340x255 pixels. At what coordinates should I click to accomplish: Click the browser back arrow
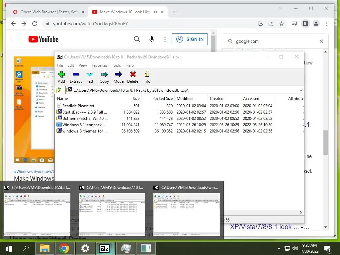(13, 24)
